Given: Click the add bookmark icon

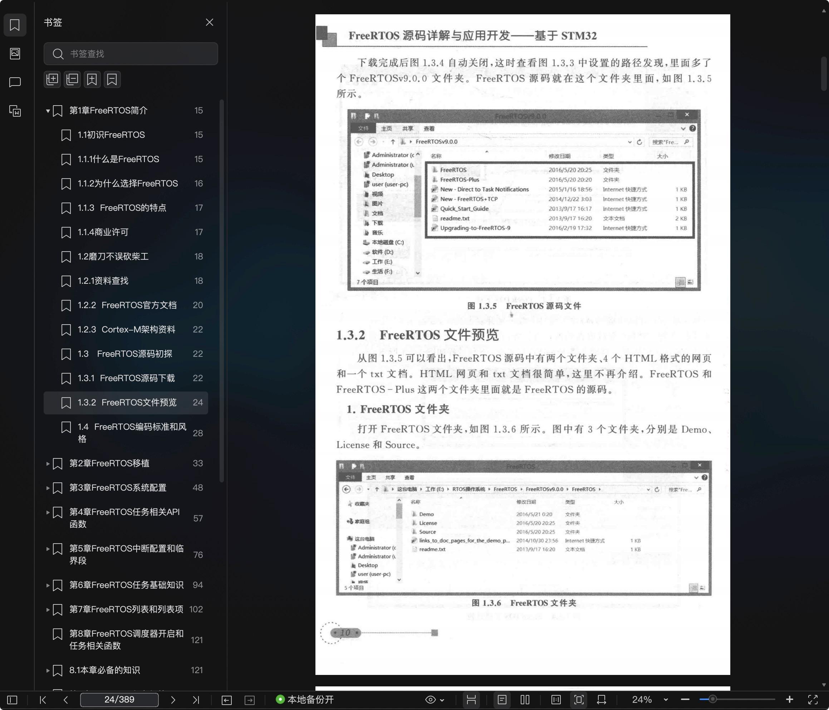Looking at the screenshot, I should pos(92,79).
